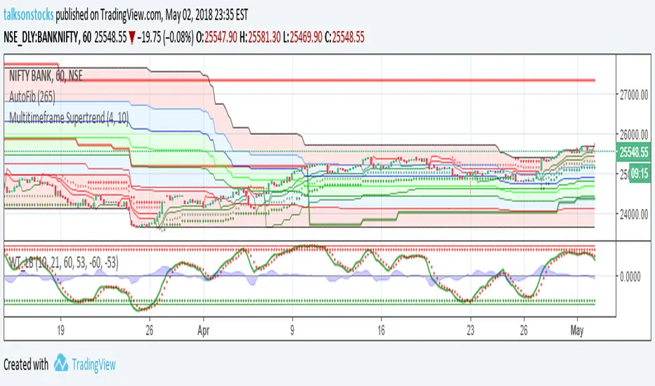Click the 0.0000 oscillator axis label
The image size is (655, 386).
click(630, 277)
